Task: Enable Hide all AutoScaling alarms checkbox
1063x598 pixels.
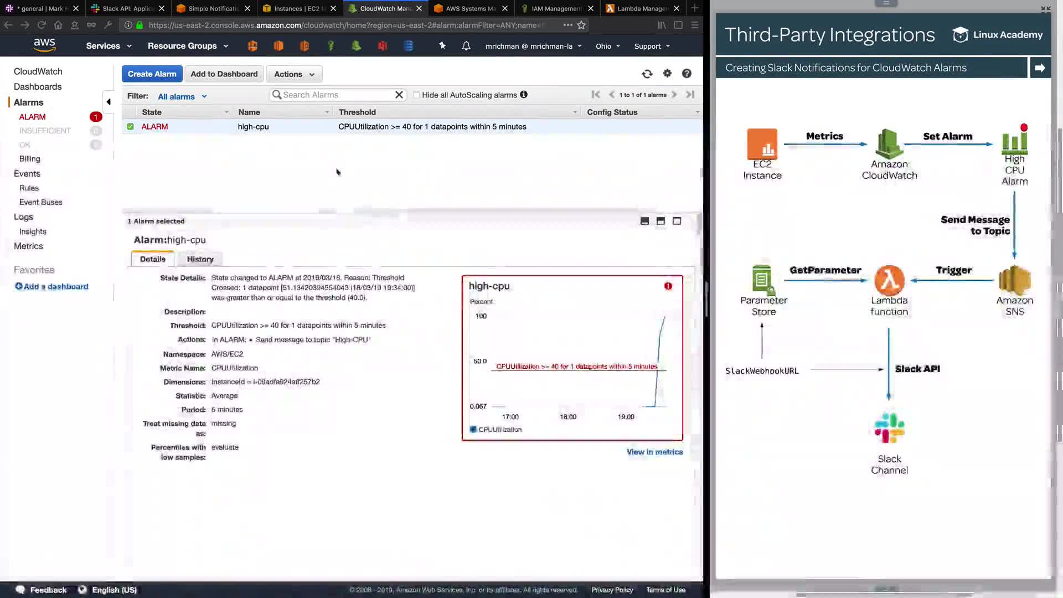Action: (416, 95)
